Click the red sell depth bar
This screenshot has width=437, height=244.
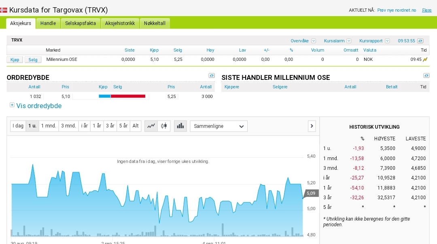(128, 96)
